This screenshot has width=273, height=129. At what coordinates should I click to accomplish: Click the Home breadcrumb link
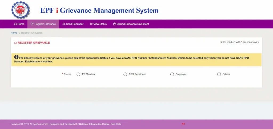[x=14, y=33]
